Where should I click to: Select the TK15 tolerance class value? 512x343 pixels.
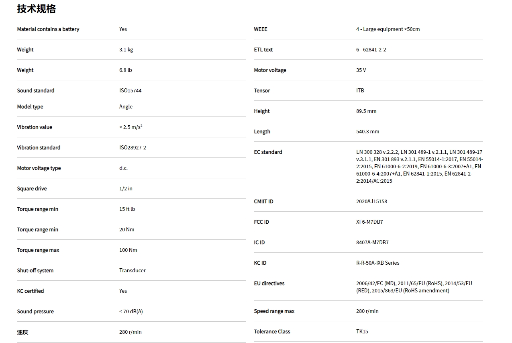click(x=362, y=332)
